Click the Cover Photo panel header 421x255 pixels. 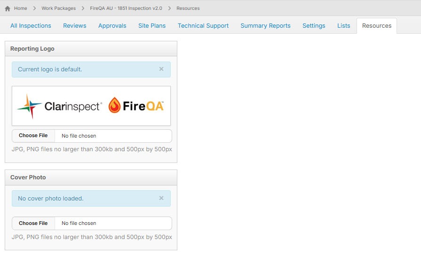pos(91,178)
